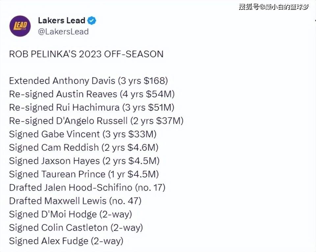Select the Signed Jaxson Hayes line

(x=84, y=161)
